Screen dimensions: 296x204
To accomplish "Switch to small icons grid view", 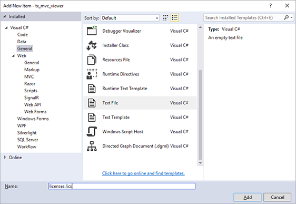I will pos(165,18).
